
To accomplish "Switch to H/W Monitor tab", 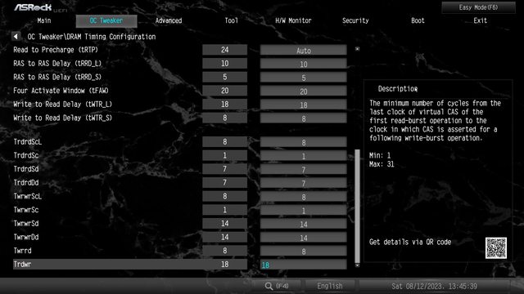I will coord(293,20).
